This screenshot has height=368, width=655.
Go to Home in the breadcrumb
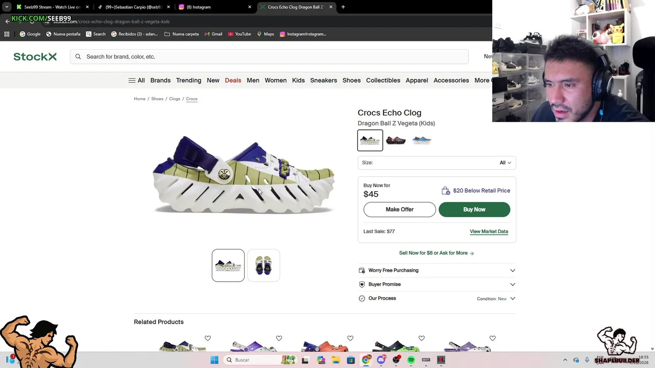(140, 99)
